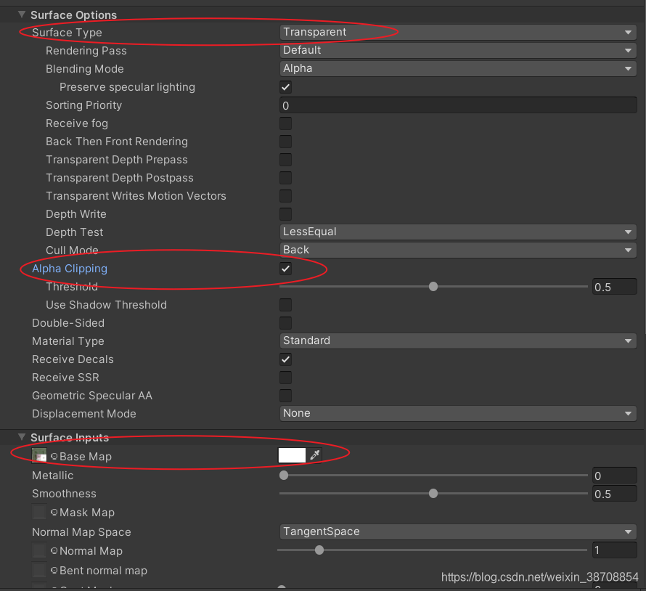Open the Blending Mode dropdown
This screenshot has width=646, height=591.
point(458,68)
